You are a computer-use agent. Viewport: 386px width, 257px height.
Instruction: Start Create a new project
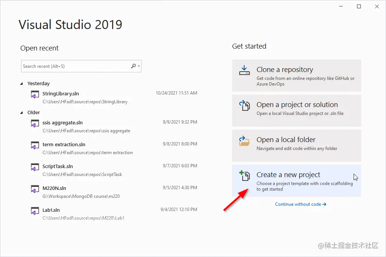click(x=296, y=181)
